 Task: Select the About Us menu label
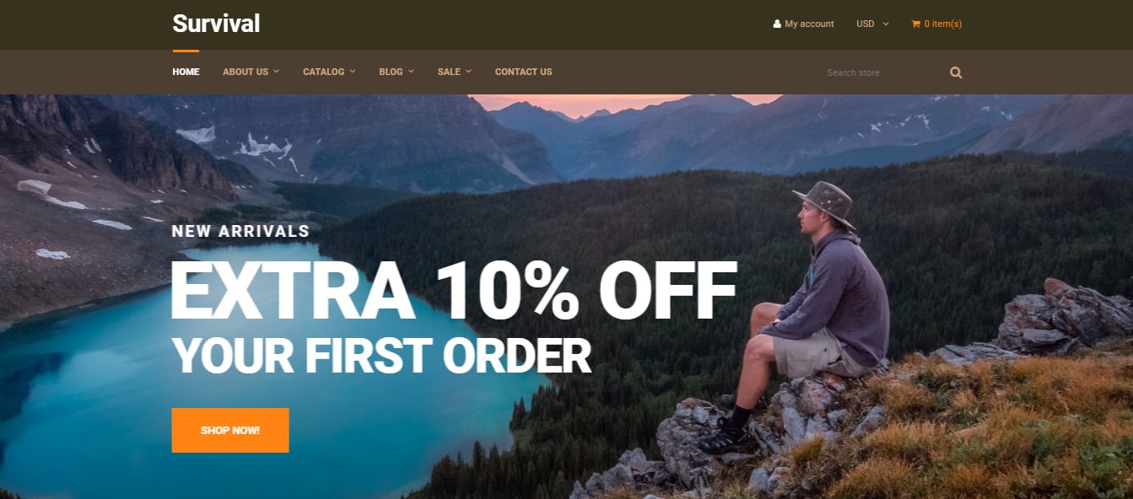point(245,72)
